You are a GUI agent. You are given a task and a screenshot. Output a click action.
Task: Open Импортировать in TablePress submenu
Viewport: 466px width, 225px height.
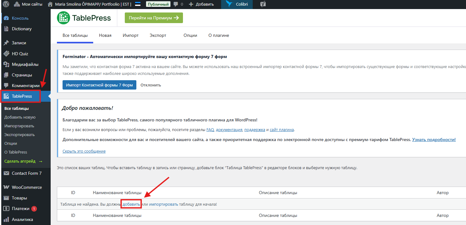tap(19, 126)
